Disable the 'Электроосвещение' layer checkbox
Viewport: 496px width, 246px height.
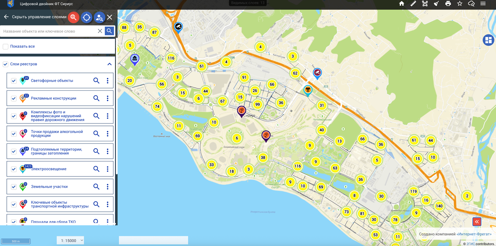click(14, 169)
